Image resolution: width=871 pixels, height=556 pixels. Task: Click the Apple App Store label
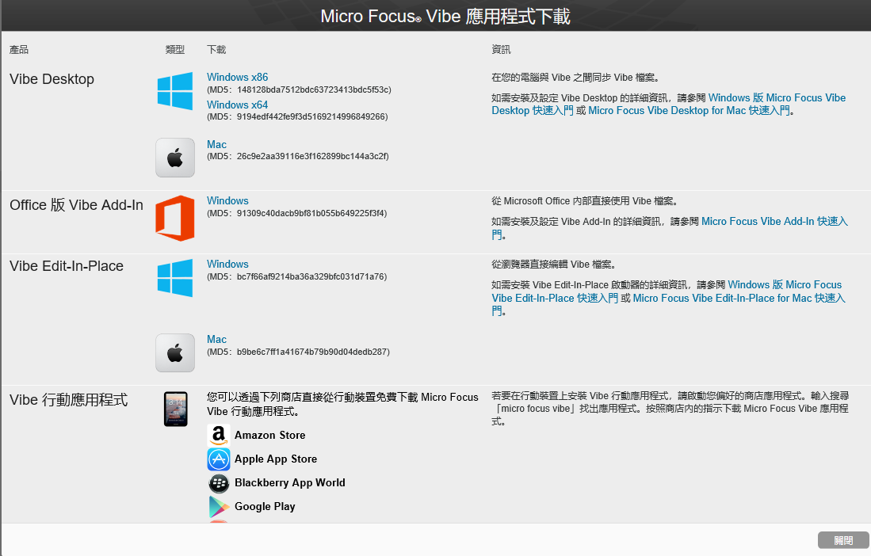click(276, 459)
